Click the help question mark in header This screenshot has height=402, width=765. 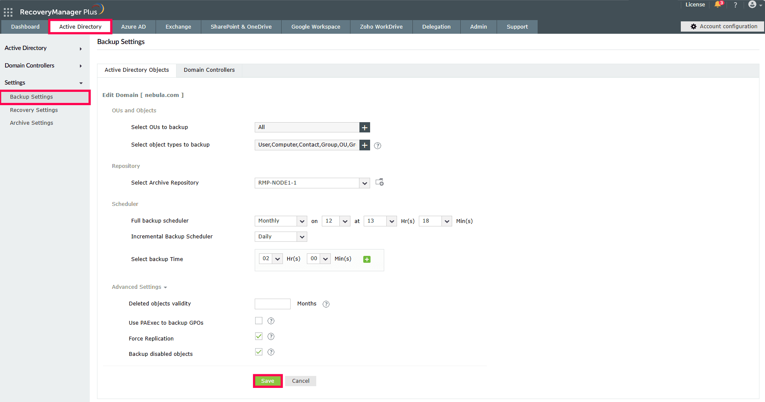(x=736, y=5)
